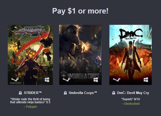
Task: Click the lock icon beside Umbrella Corps
Action: point(65,93)
